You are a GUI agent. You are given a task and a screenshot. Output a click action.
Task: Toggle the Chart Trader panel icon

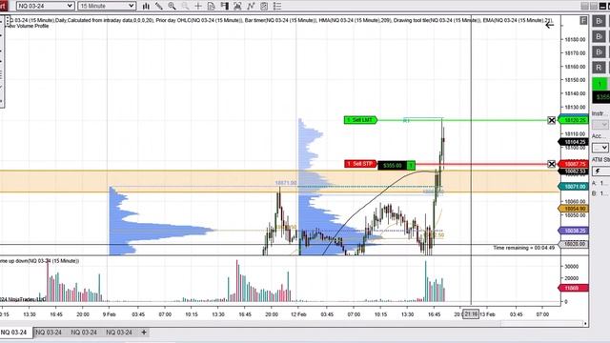225,6
